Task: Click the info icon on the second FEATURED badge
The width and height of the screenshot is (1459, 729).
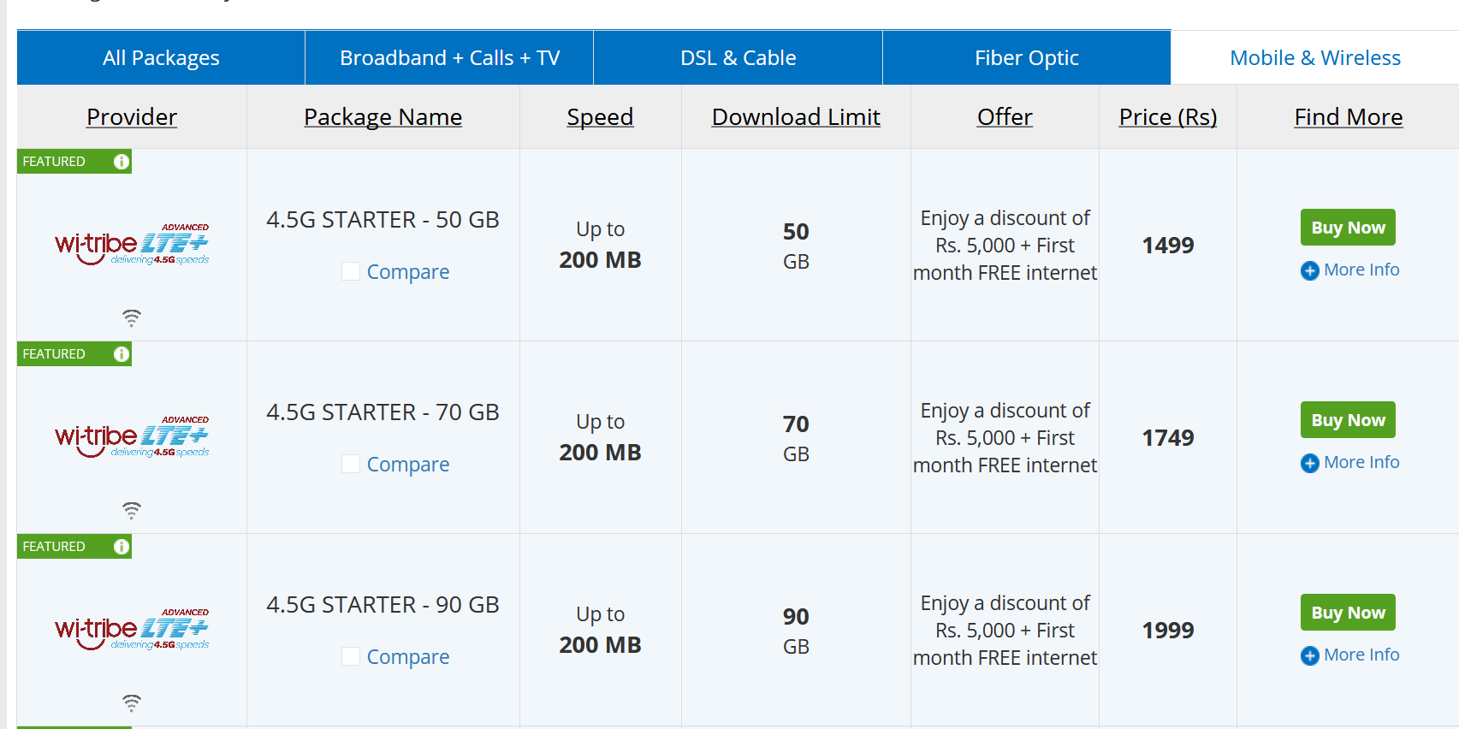Action: 122,354
